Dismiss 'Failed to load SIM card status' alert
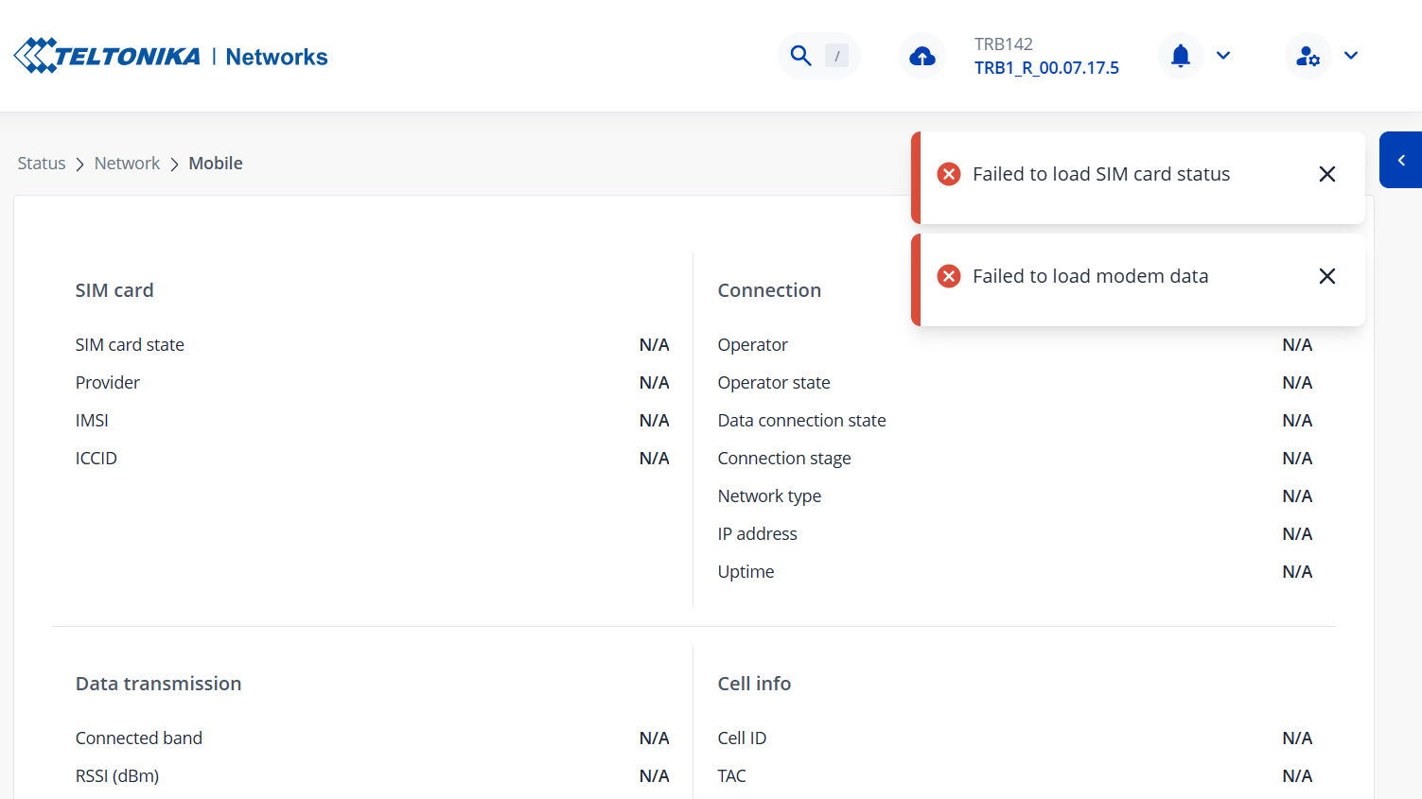Viewport: 1422px width, 799px height. click(1326, 174)
